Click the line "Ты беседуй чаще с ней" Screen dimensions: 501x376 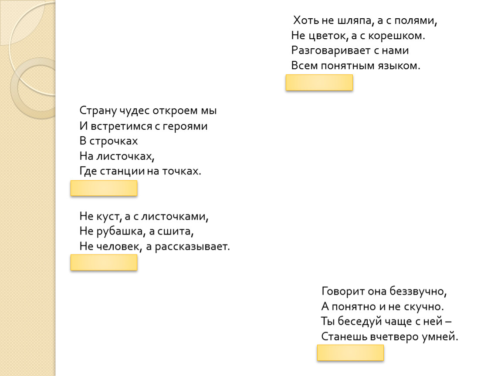click(x=386, y=321)
